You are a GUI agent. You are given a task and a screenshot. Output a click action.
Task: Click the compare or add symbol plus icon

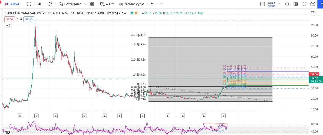[29, 4]
